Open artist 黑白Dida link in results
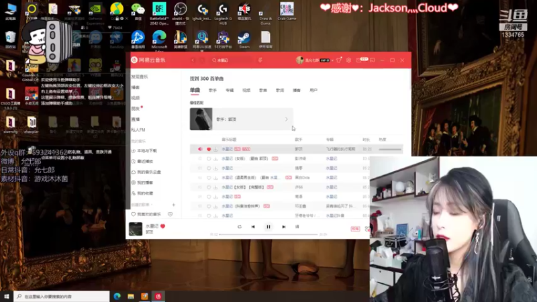The width and height of the screenshot is (537, 302). (302, 178)
